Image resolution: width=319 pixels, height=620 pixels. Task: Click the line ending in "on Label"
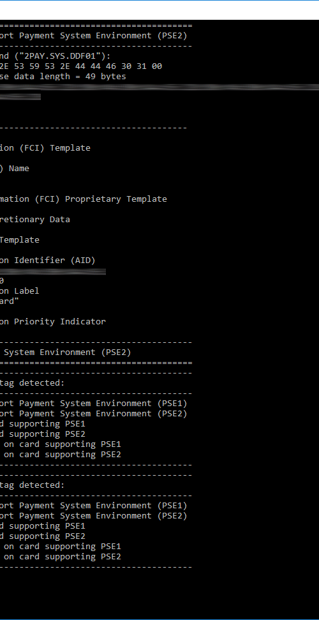pyautogui.click(x=19, y=291)
